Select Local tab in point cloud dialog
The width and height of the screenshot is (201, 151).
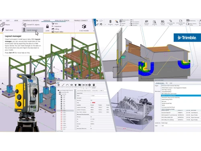click(171, 83)
